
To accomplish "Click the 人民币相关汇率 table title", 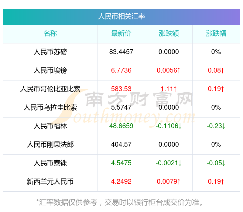I will (122, 16).
